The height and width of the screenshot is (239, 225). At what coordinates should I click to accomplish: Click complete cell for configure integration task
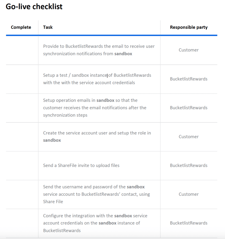[x=22, y=223]
